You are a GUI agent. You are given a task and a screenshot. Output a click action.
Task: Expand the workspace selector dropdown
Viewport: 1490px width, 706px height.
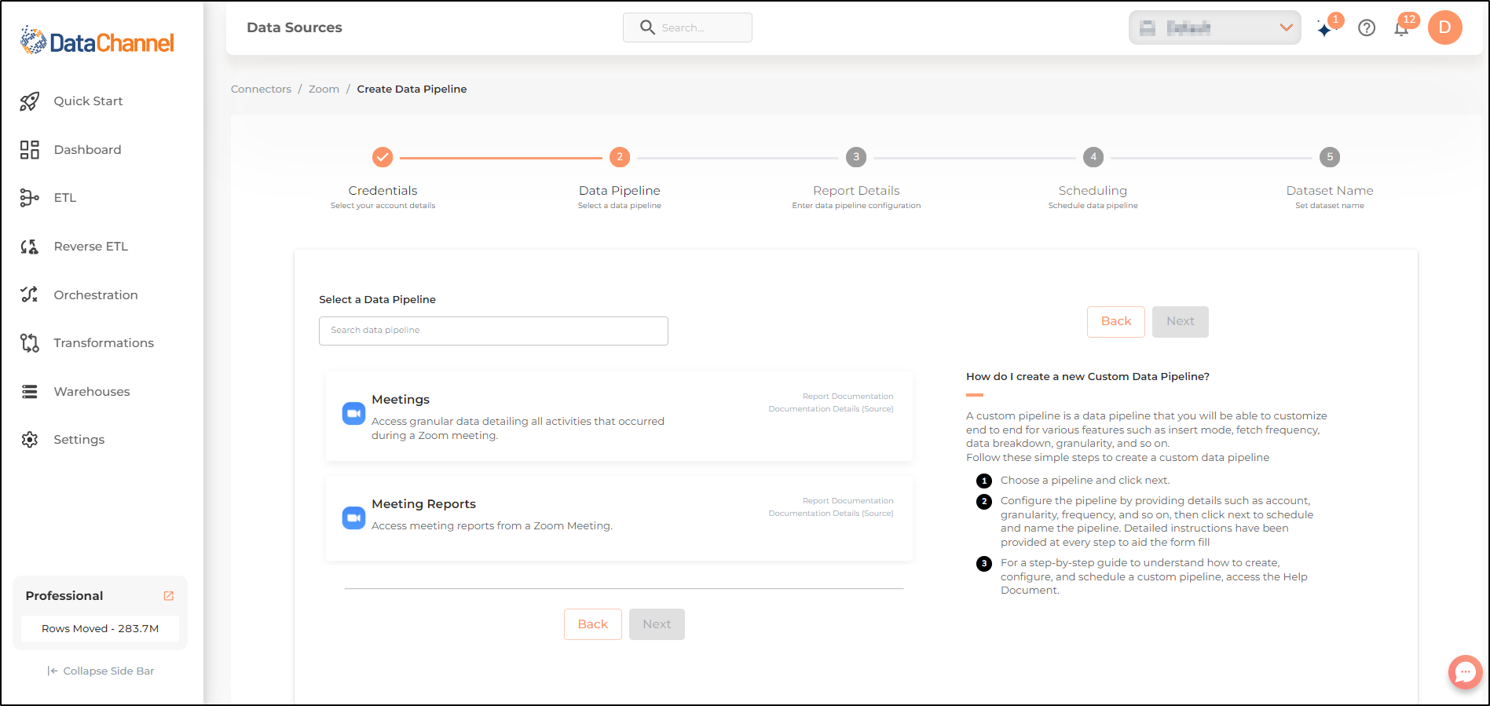click(x=1215, y=27)
